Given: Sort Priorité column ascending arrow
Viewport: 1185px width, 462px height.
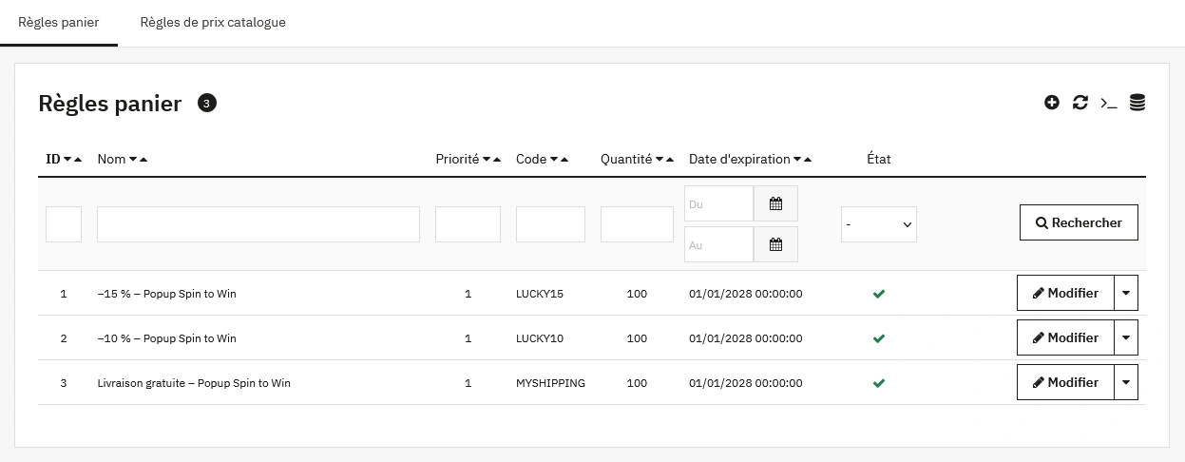Looking at the screenshot, I should [496, 160].
